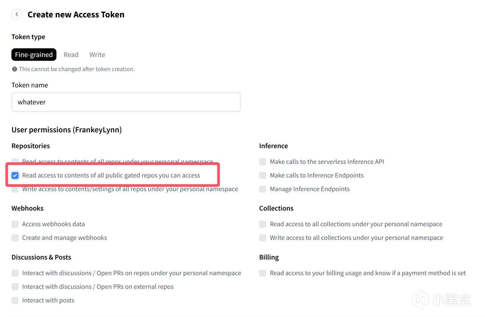Select the Fine-grained token type

(x=34, y=54)
